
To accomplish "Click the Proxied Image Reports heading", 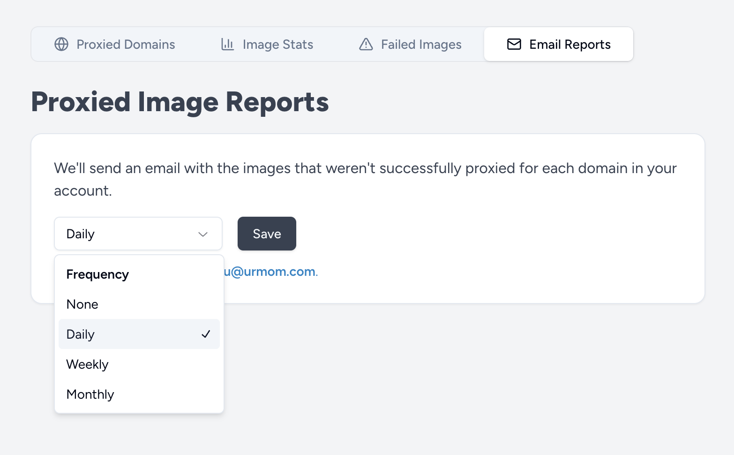I will [x=180, y=102].
